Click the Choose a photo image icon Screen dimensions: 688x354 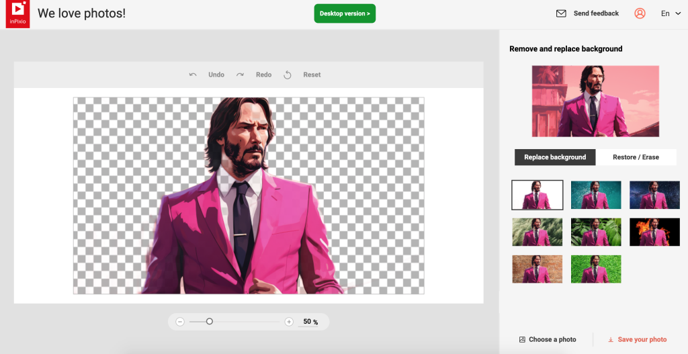522,339
